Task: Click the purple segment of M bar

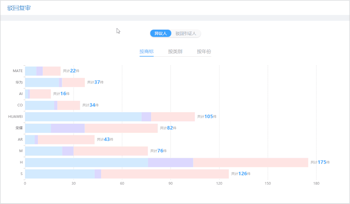Action: [68, 151]
